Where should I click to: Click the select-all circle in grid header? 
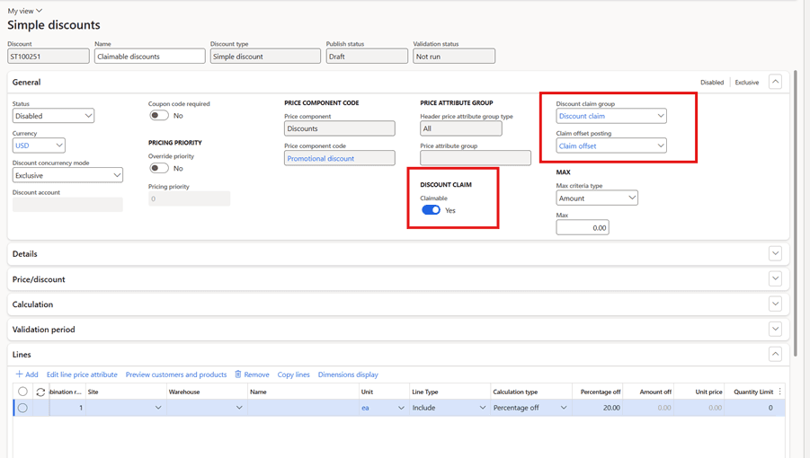click(22, 392)
